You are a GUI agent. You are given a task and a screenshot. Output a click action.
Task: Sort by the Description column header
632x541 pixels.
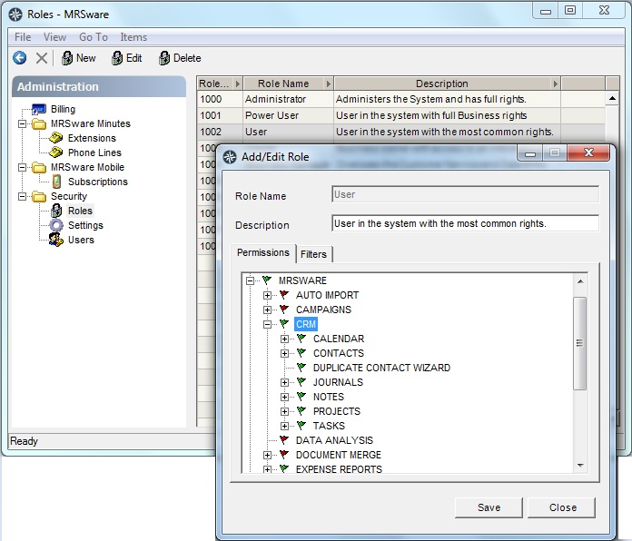click(447, 84)
